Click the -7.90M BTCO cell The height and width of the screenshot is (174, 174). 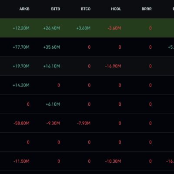click(84, 123)
